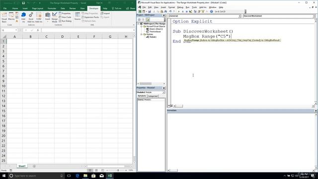The width and height of the screenshot is (318, 179).
Task: Open the VBA Format menu
Action: click(x=171, y=7)
